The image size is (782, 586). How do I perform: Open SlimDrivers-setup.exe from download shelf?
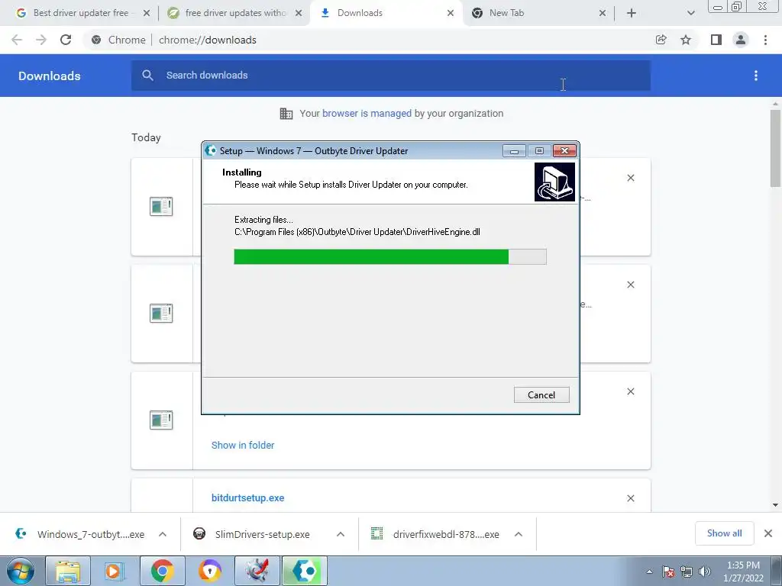(x=252, y=534)
